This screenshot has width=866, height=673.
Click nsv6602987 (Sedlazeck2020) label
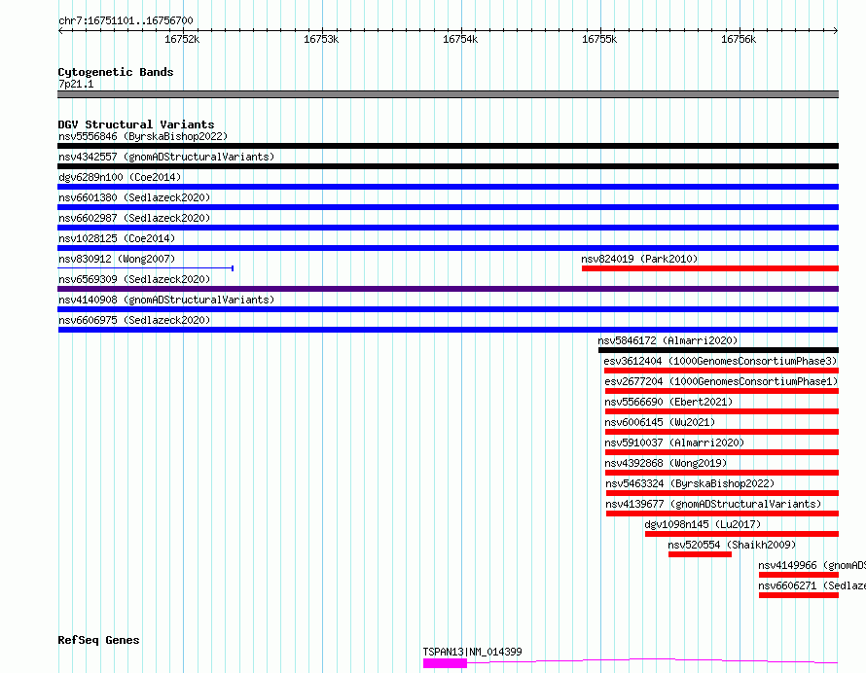click(x=134, y=218)
